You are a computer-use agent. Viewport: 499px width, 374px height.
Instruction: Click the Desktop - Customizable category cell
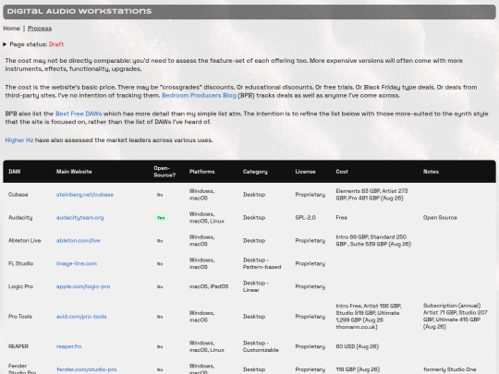tap(261, 346)
